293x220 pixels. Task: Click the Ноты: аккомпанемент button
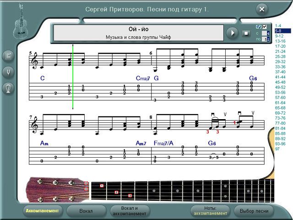[210, 211]
